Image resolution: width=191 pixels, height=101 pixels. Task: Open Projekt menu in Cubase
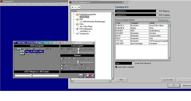[19, 4]
